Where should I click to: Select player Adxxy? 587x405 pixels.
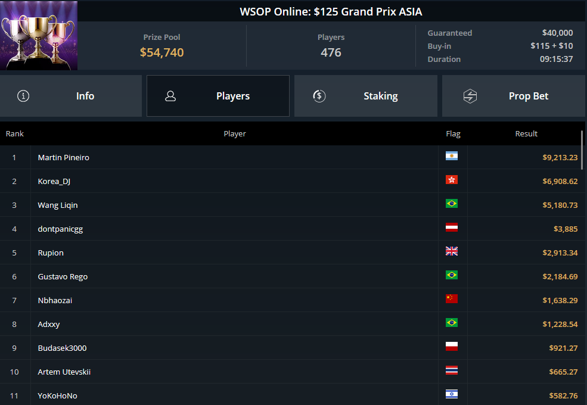(49, 324)
